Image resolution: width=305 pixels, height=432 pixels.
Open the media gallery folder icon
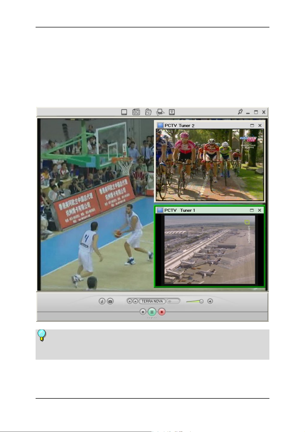click(148, 112)
